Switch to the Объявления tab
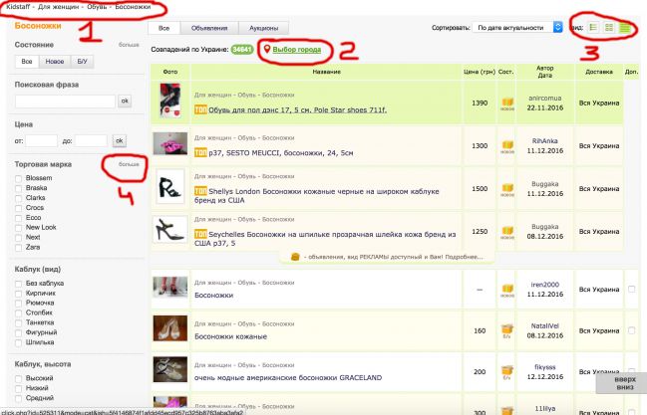Viewport: 647px width, 415px height. point(207,28)
